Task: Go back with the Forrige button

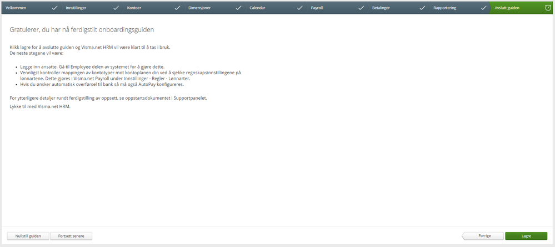Action: tap(482, 236)
